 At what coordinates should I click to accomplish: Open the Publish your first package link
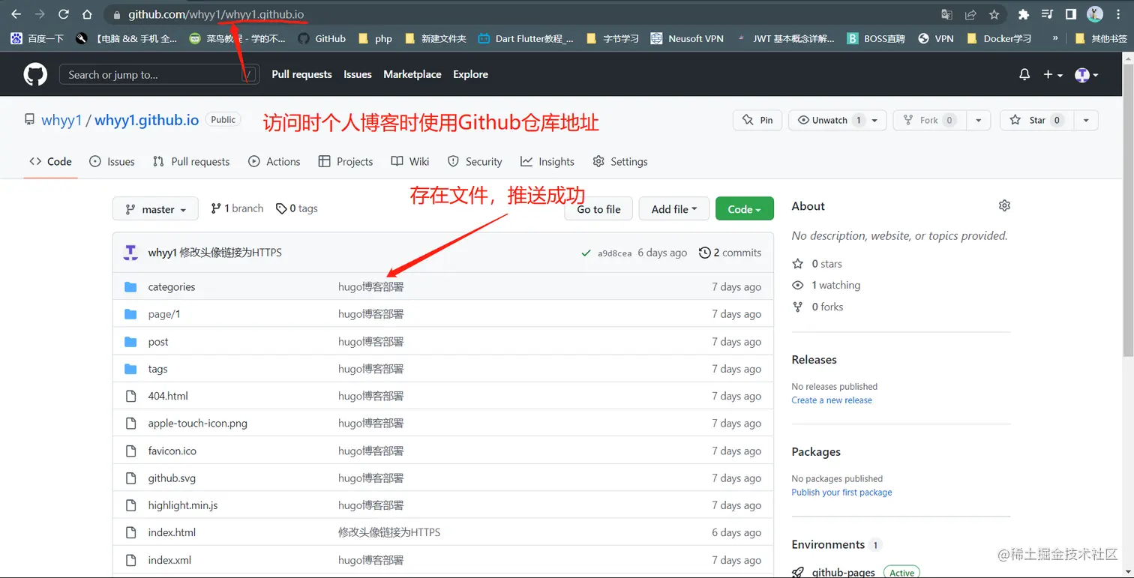841,493
